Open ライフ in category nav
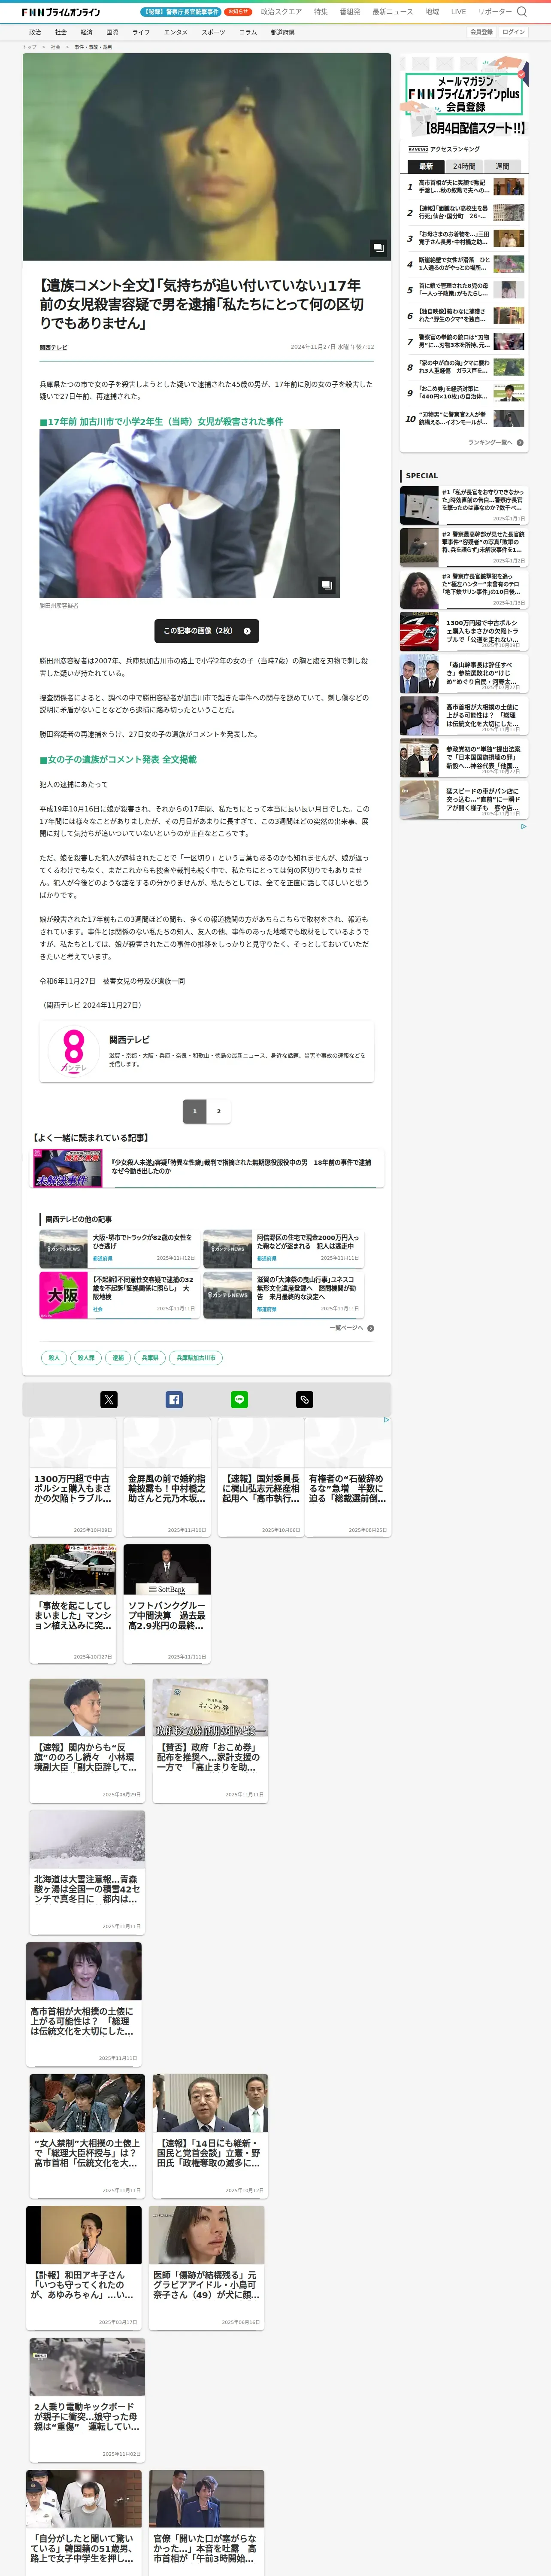This screenshot has width=551, height=2576. click(x=141, y=32)
